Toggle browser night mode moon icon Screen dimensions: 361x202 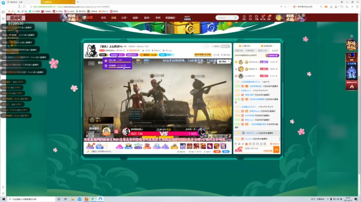pyautogui.click(x=347, y=6)
